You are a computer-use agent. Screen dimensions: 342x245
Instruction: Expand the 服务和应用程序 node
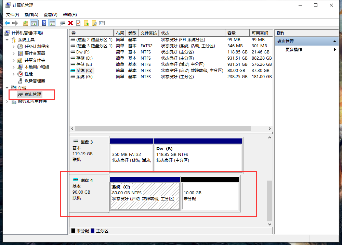pyautogui.click(x=8, y=101)
